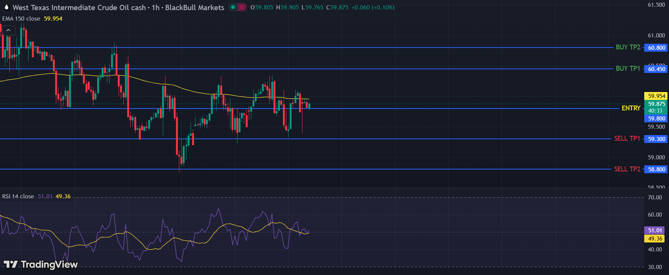
Task: Open the RSI 14 close indicator legend
Action: coord(18,196)
